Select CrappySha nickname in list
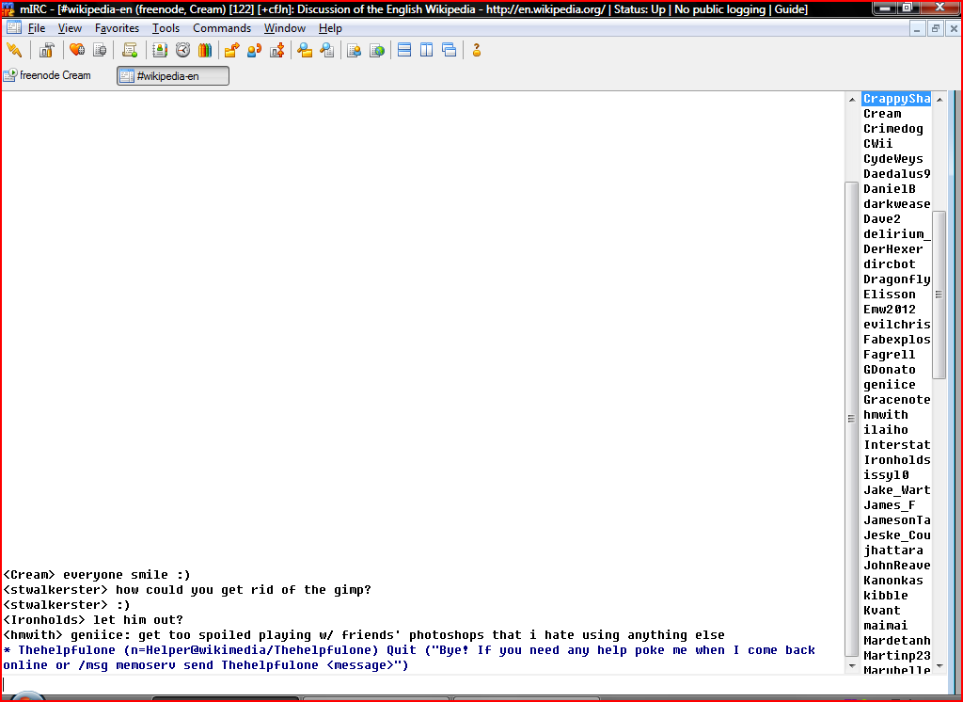 pyautogui.click(x=896, y=99)
